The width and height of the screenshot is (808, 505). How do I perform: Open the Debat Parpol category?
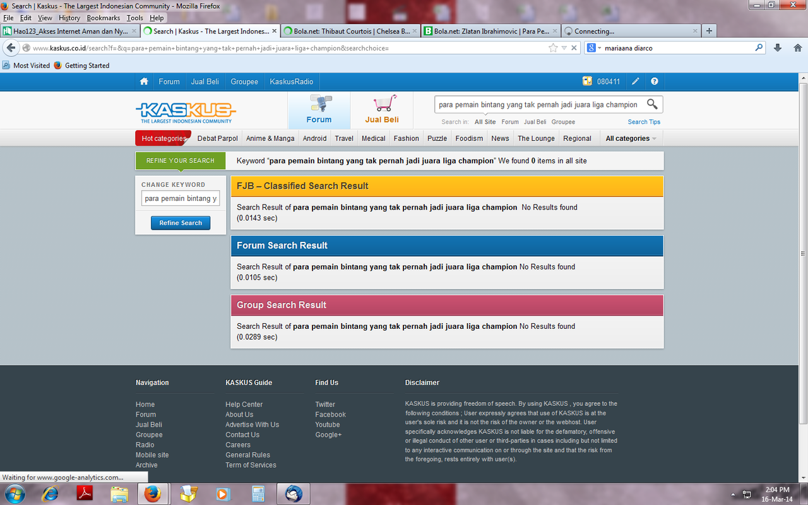218,138
